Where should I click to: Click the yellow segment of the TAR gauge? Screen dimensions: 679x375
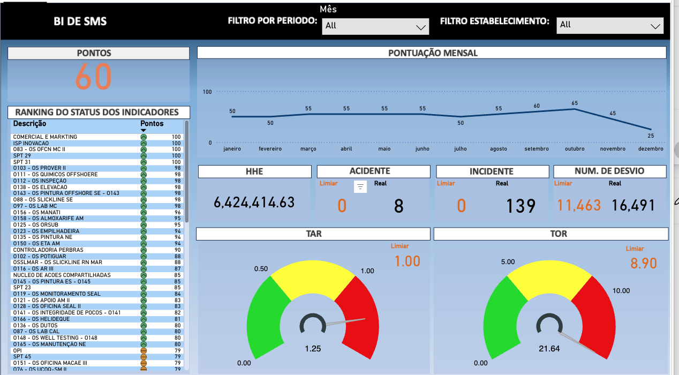313,279
